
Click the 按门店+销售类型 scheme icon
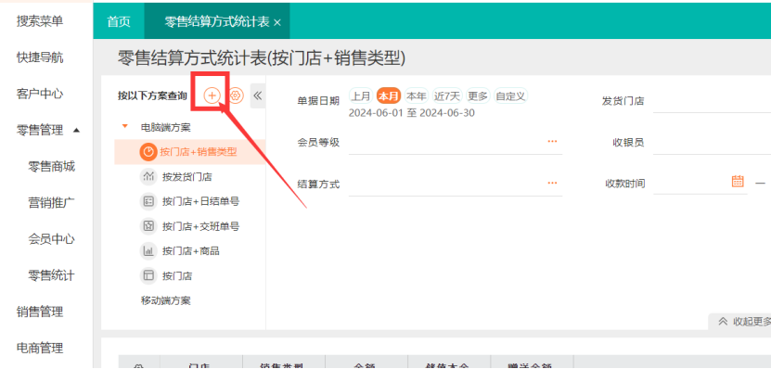(x=148, y=152)
